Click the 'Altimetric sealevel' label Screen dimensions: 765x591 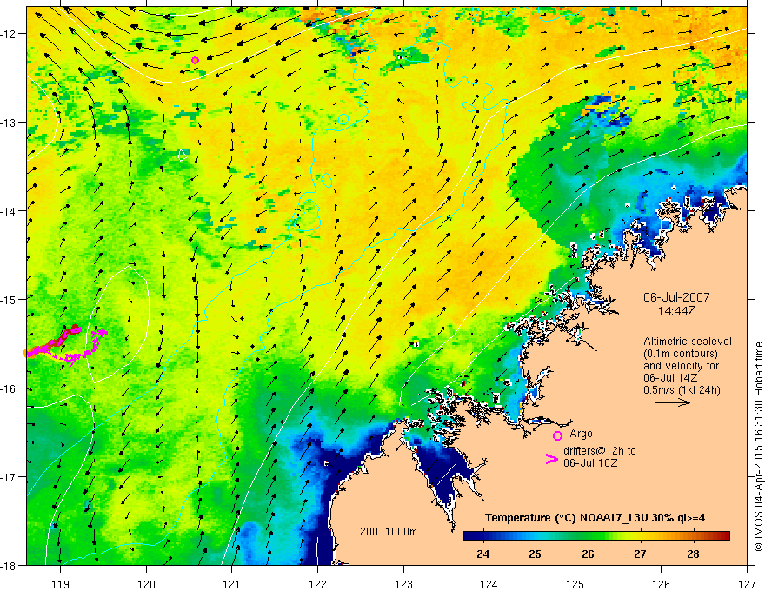pyautogui.click(x=688, y=342)
